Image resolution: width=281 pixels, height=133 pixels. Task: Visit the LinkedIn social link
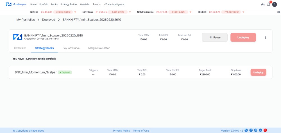[x=260, y=130]
